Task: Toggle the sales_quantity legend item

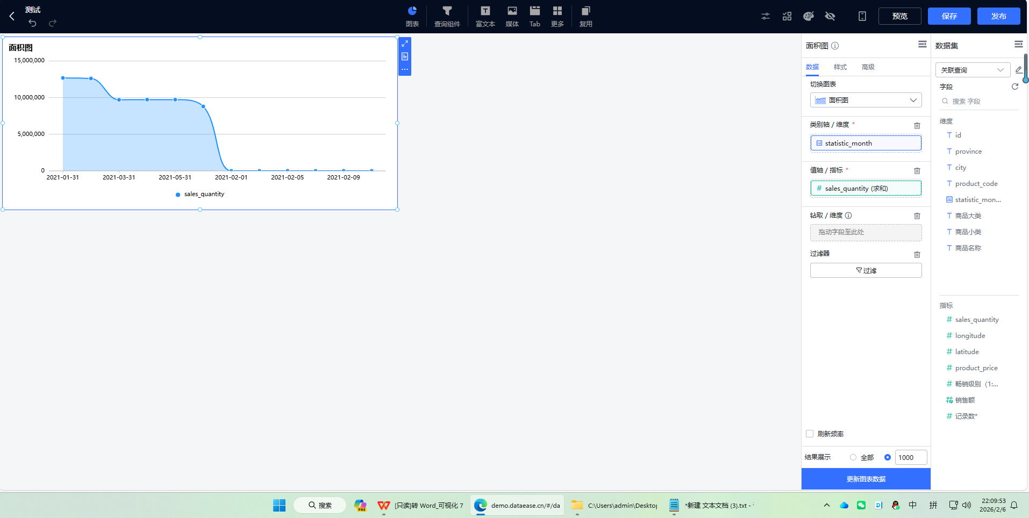Action: click(200, 195)
